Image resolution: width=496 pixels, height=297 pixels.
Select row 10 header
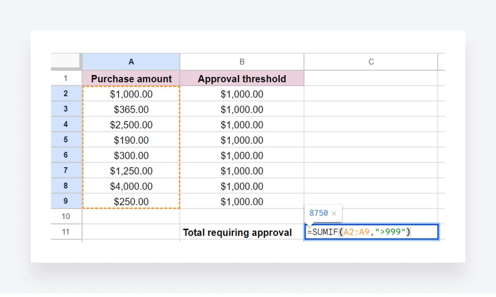pyautogui.click(x=66, y=216)
